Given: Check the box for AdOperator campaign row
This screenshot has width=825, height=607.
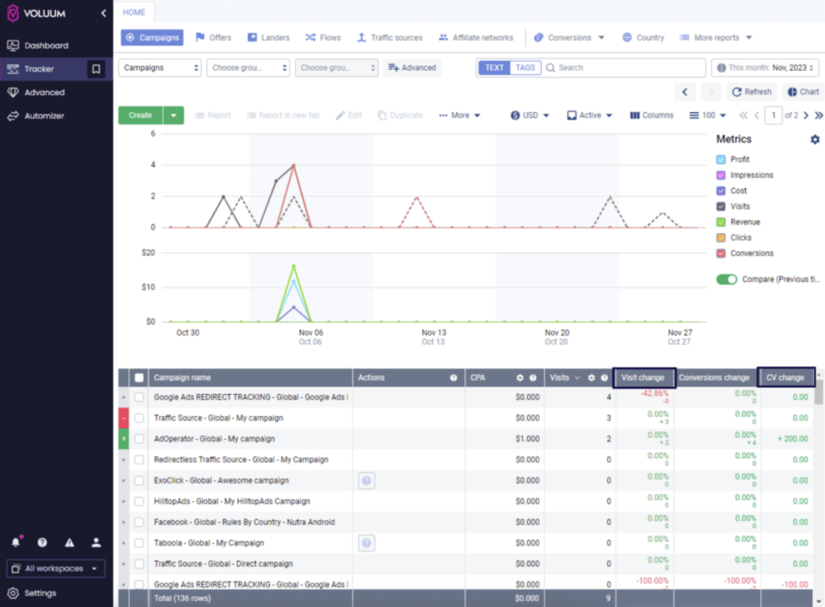Looking at the screenshot, I should click(x=139, y=439).
